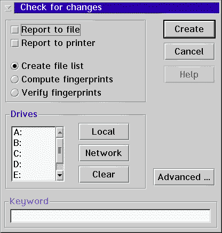
Task: Select Network drives
Action: click(x=104, y=153)
